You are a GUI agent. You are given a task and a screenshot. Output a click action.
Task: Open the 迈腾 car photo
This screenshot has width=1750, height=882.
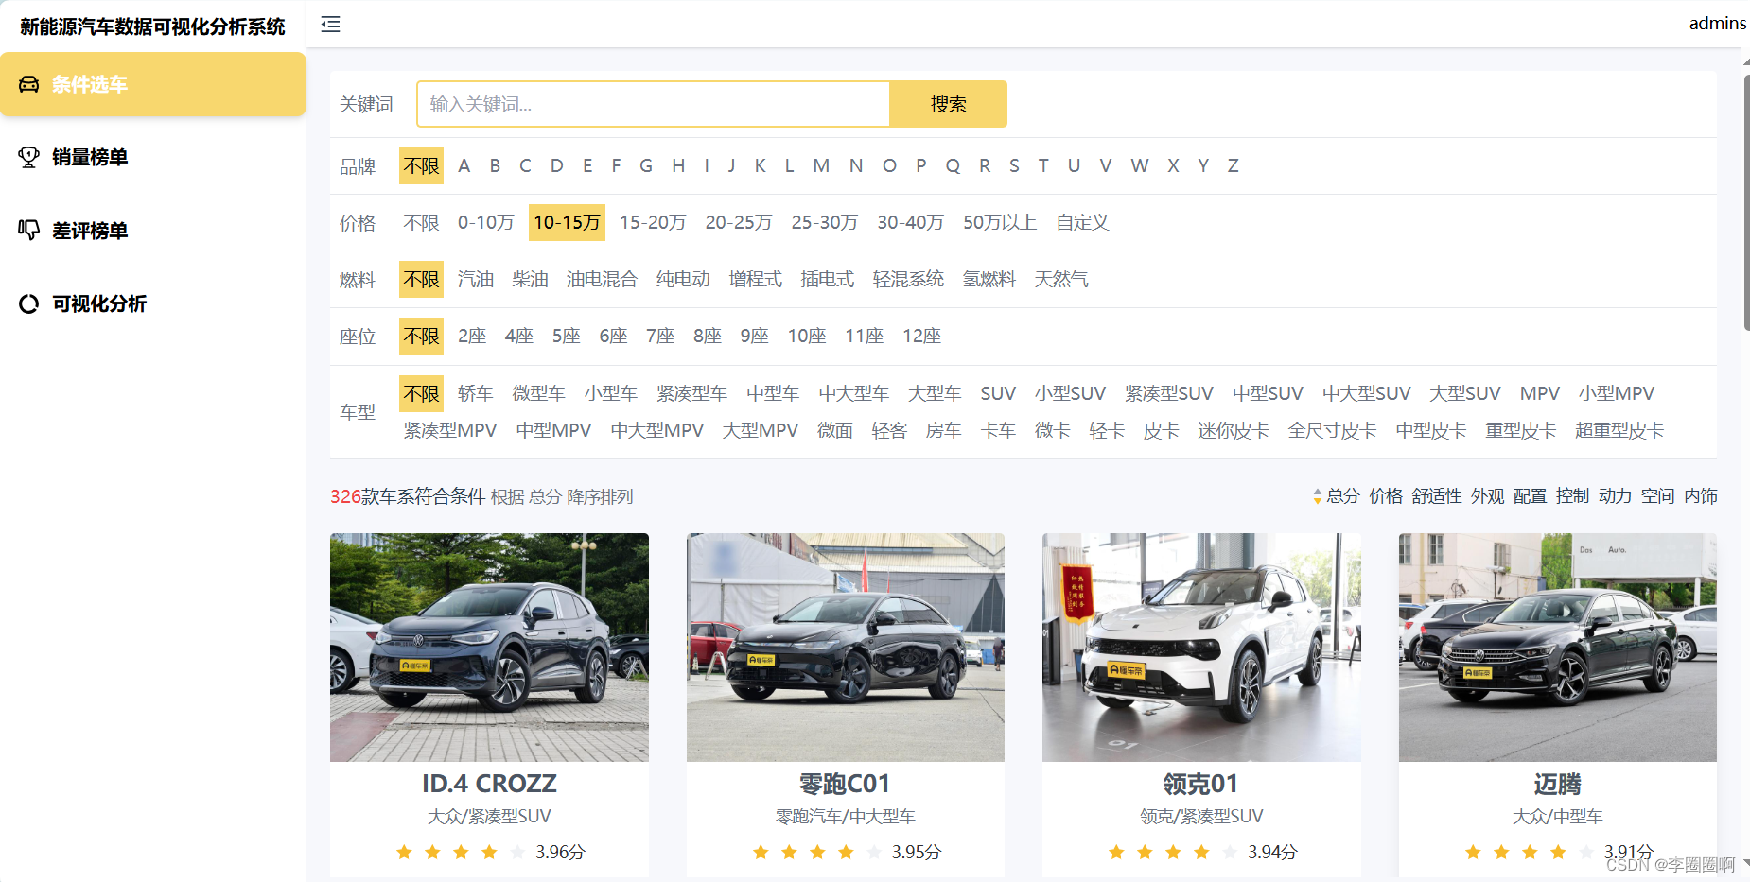click(1558, 648)
